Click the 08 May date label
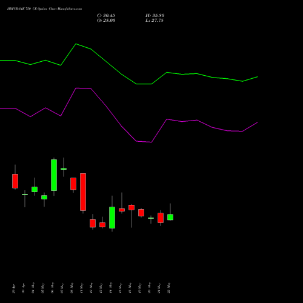The width and height of the screenshot is (303, 303). [72, 288]
